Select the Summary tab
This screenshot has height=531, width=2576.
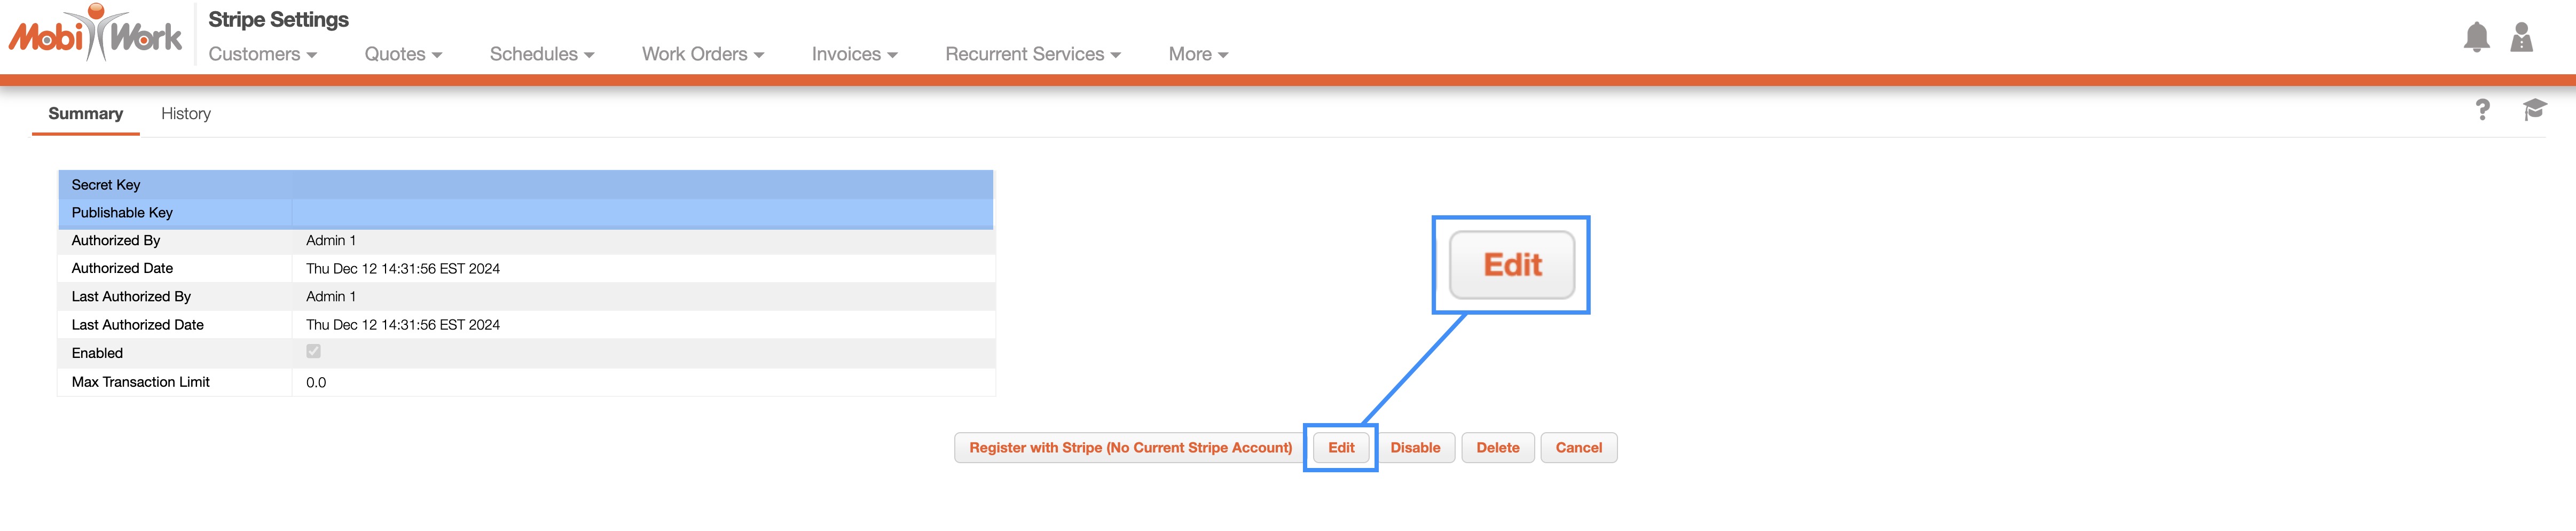click(86, 114)
